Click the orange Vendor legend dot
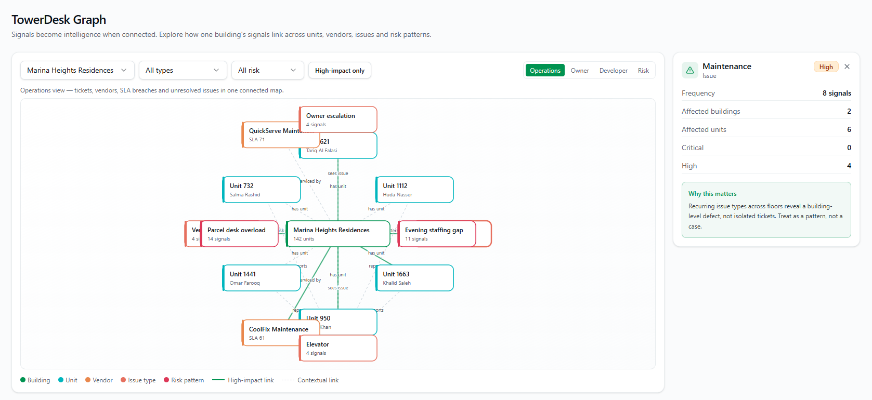This screenshot has height=400, width=872. (x=88, y=380)
